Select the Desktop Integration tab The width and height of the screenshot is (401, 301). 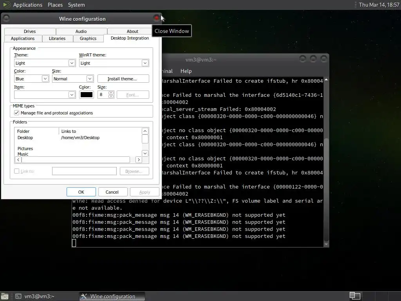tap(130, 38)
